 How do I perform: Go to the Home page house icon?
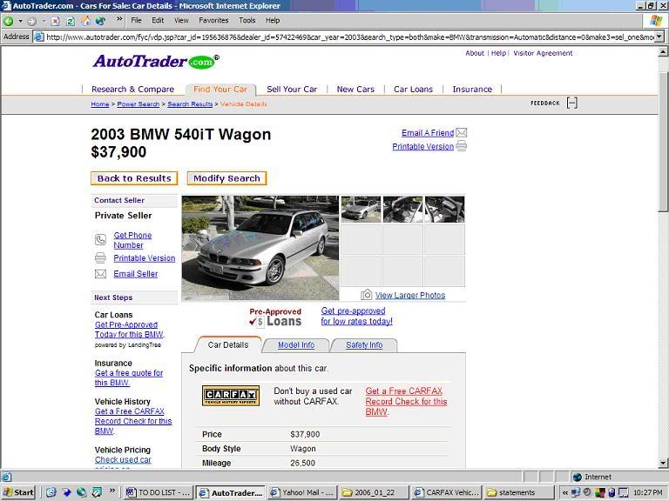pyautogui.click(x=85, y=21)
